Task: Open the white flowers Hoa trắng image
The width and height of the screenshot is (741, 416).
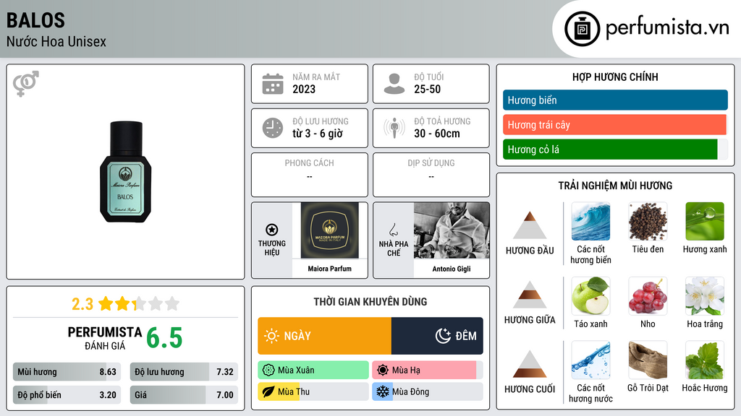Action: coord(705,295)
